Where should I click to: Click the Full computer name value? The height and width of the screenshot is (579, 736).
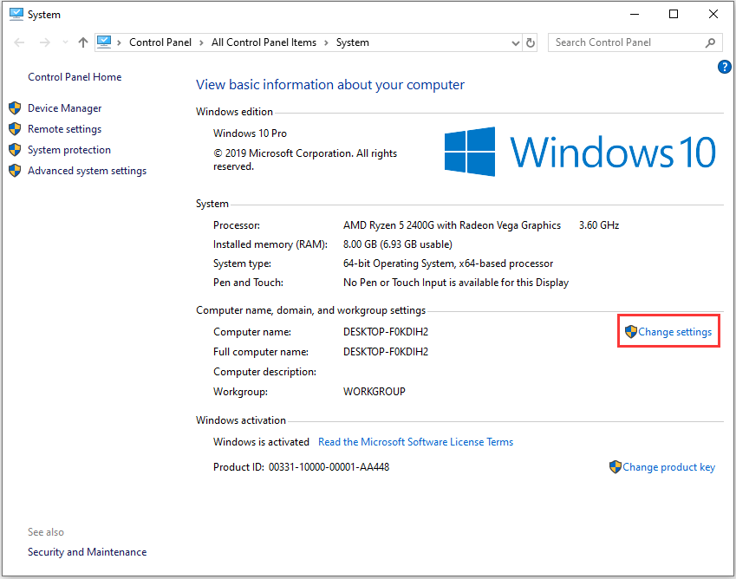(386, 352)
